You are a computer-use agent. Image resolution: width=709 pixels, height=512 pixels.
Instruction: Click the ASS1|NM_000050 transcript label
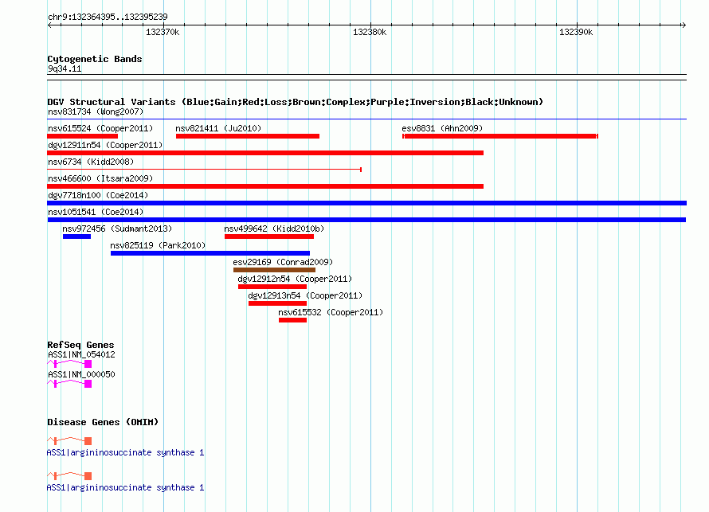tap(81, 374)
